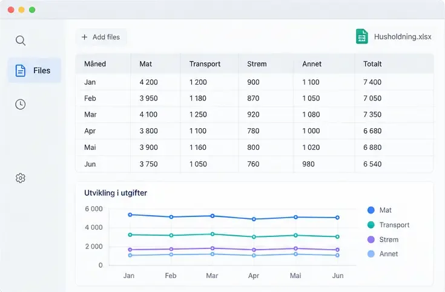Click the Apr label on chart axis

[x=254, y=276]
